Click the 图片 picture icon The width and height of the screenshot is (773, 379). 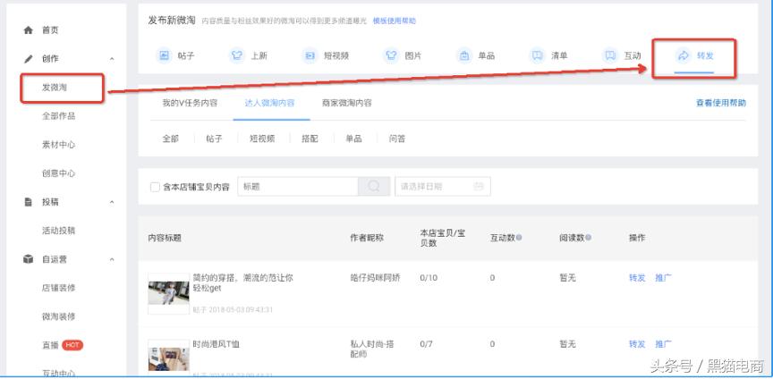pyautogui.click(x=391, y=55)
